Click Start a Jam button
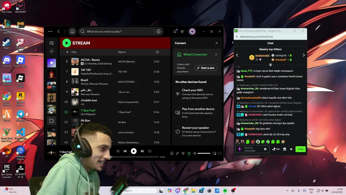 [x=206, y=68]
